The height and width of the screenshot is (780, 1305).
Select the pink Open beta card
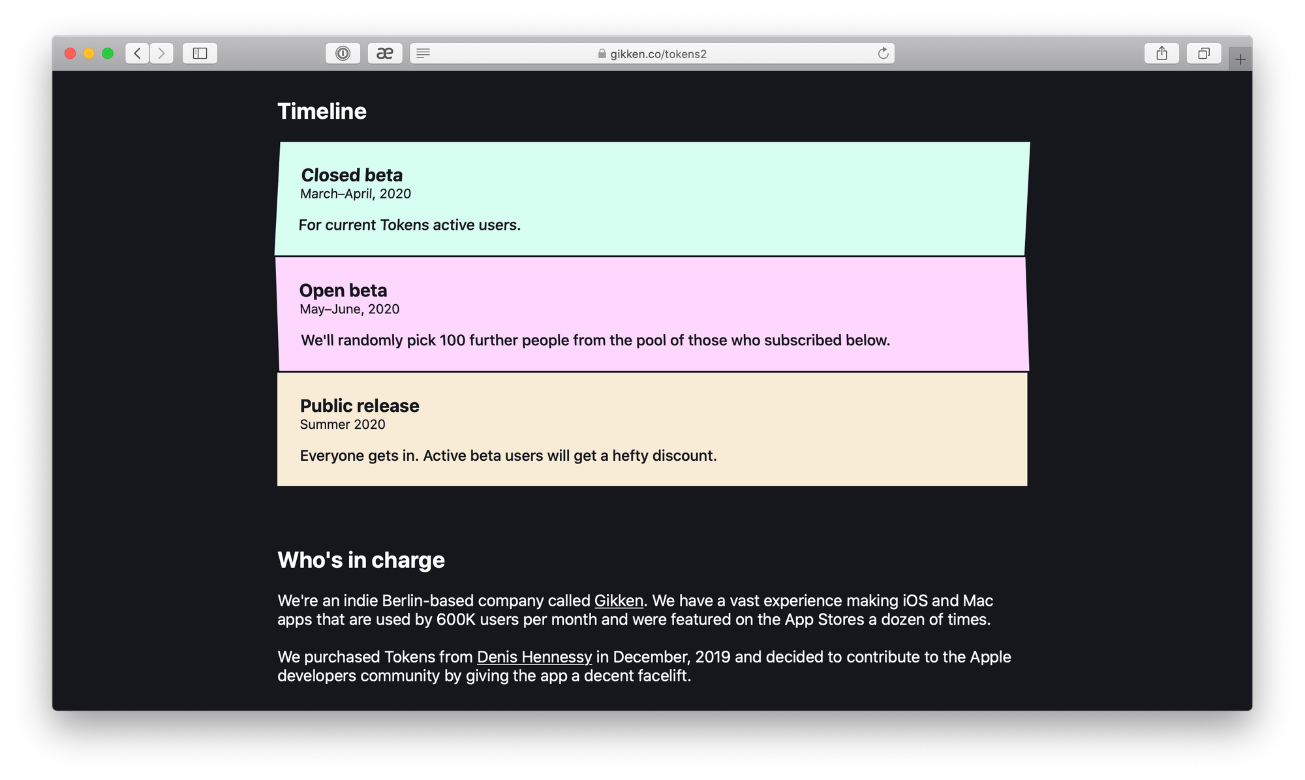652,314
